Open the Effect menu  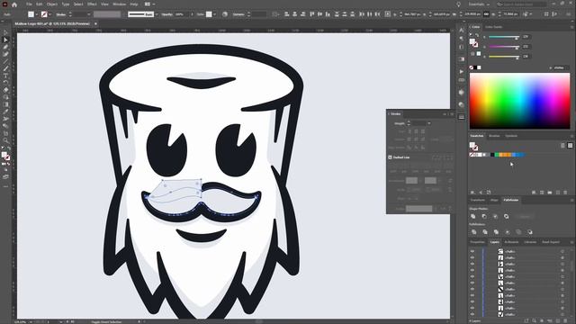92,4
